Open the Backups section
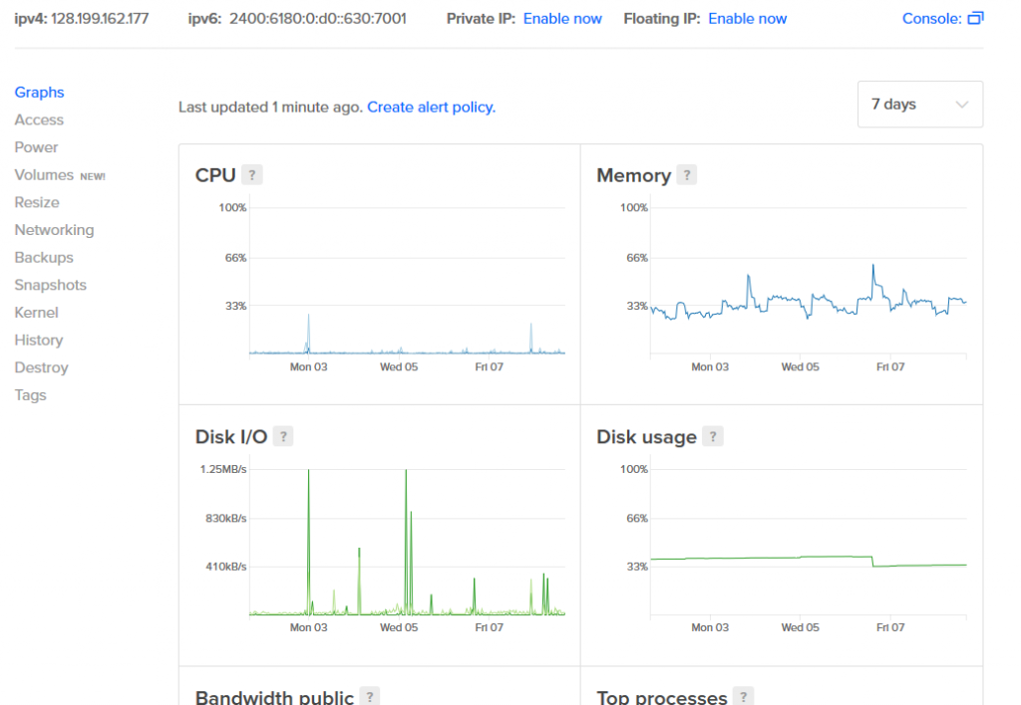Image resolution: width=1021 pixels, height=705 pixels. [44, 258]
